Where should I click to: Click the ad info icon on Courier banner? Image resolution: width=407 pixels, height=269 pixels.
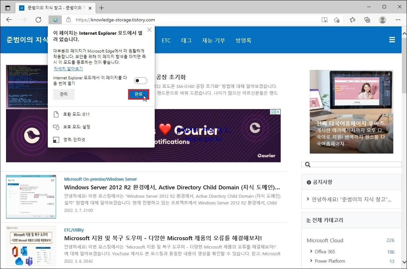(x=272, y=112)
